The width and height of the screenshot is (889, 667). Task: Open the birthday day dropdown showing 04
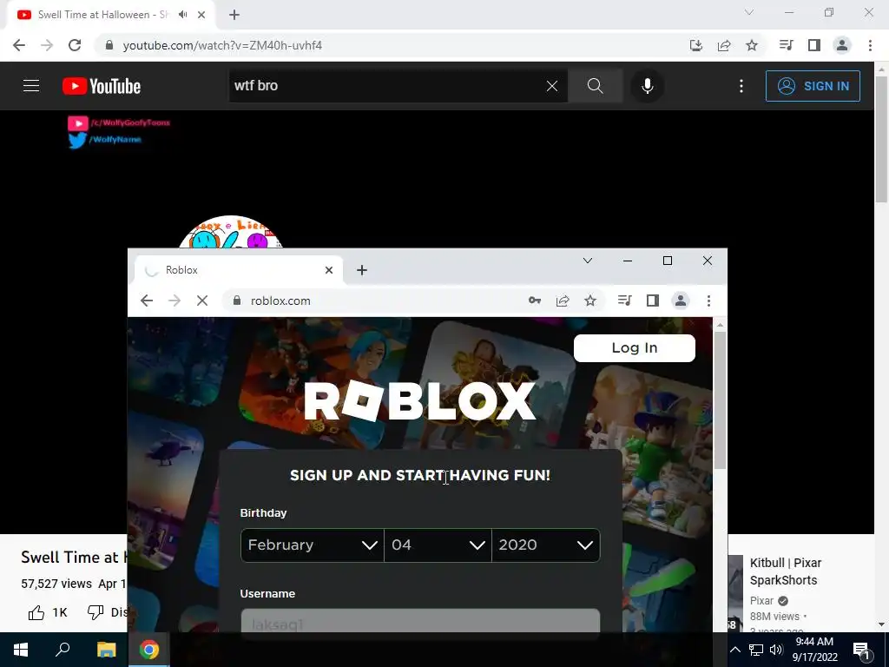tap(438, 545)
